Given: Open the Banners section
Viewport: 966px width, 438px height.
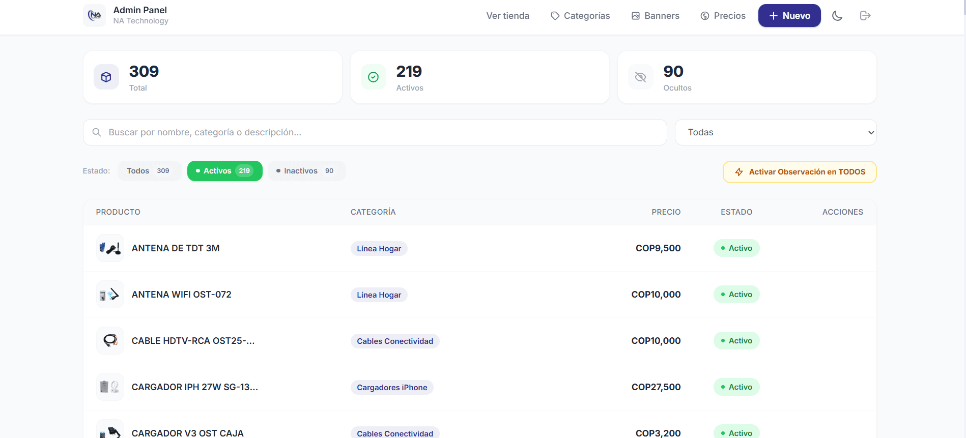Looking at the screenshot, I should tap(656, 16).
